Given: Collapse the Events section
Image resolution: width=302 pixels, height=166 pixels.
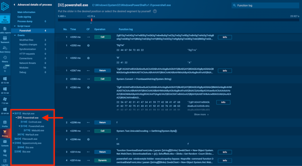Looking at the screenshot, I should pos(15,35).
